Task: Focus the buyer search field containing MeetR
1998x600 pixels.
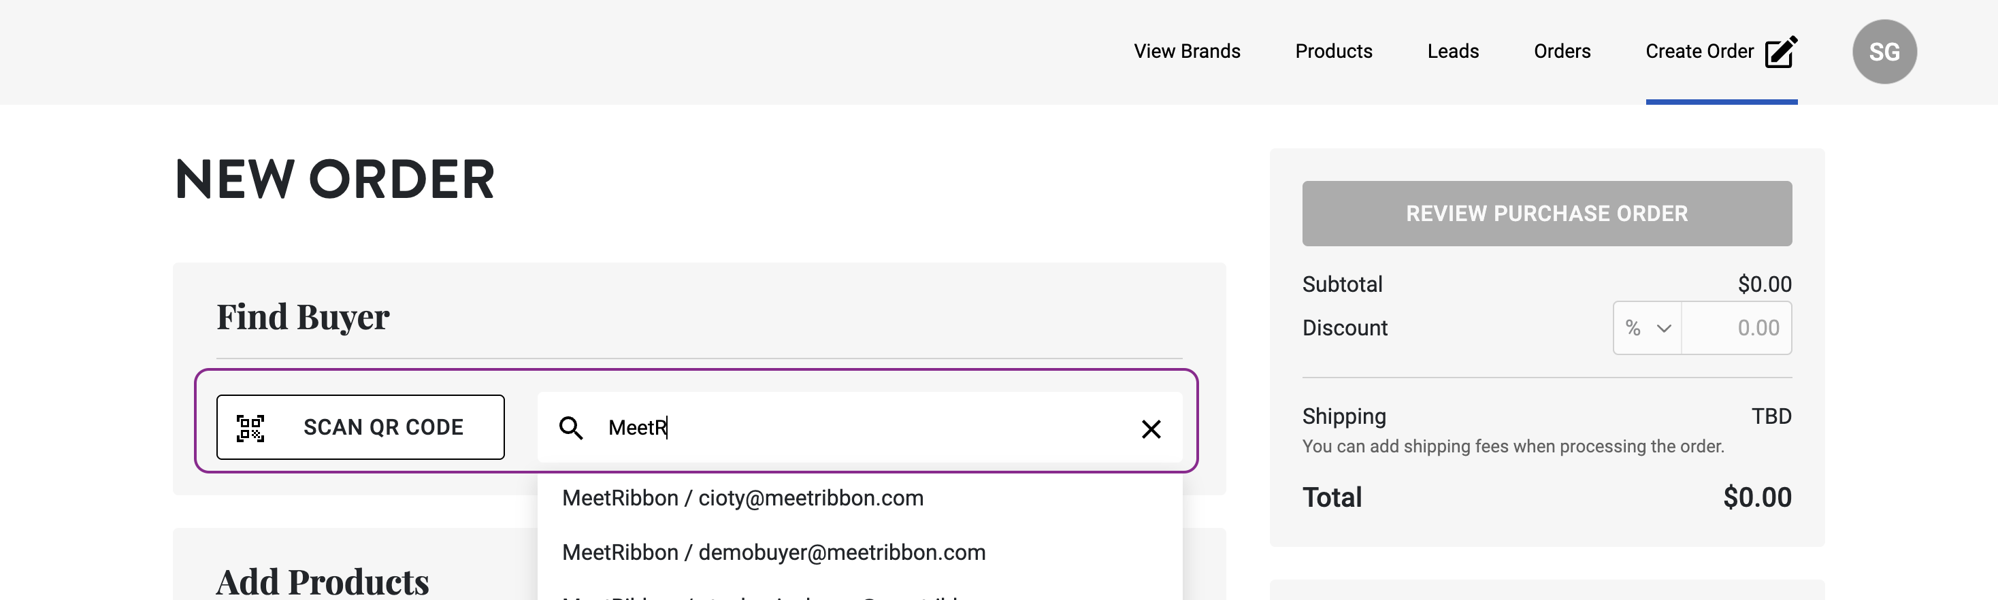Action: pyautogui.click(x=853, y=428)
